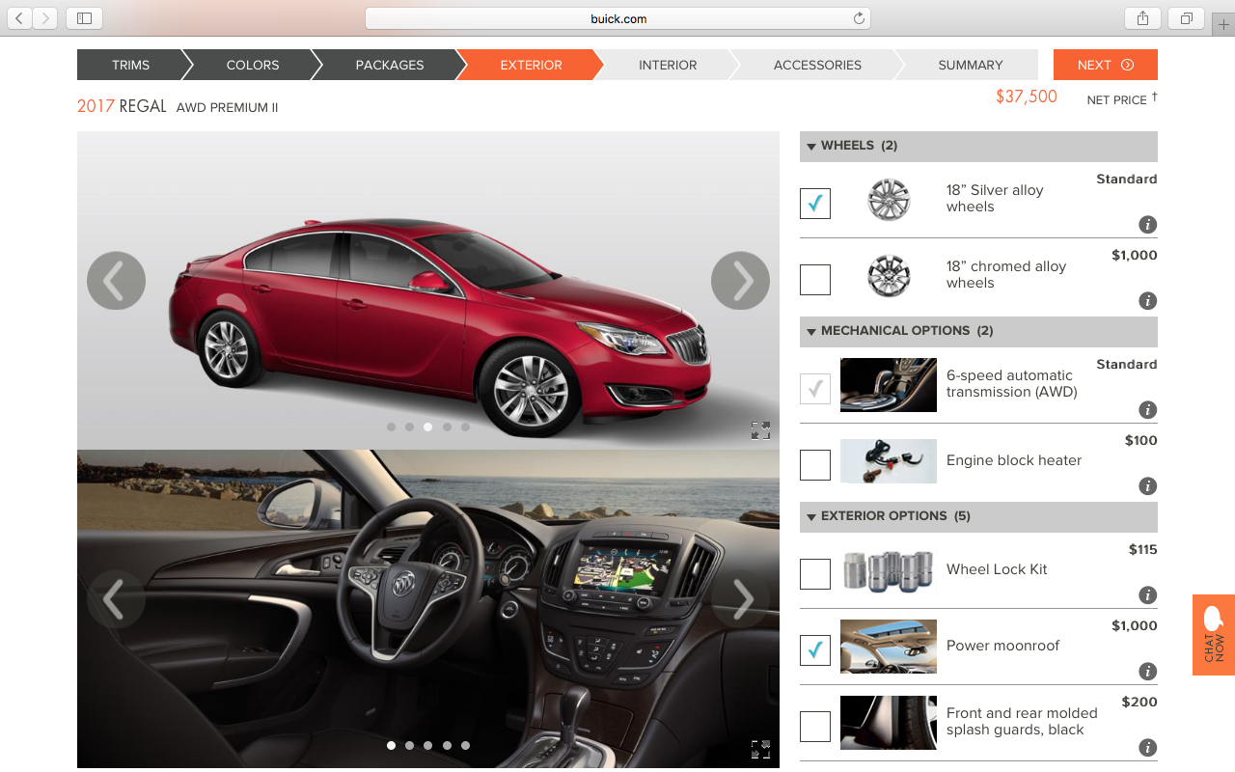Open a new Safari tab

point(1224,24)
